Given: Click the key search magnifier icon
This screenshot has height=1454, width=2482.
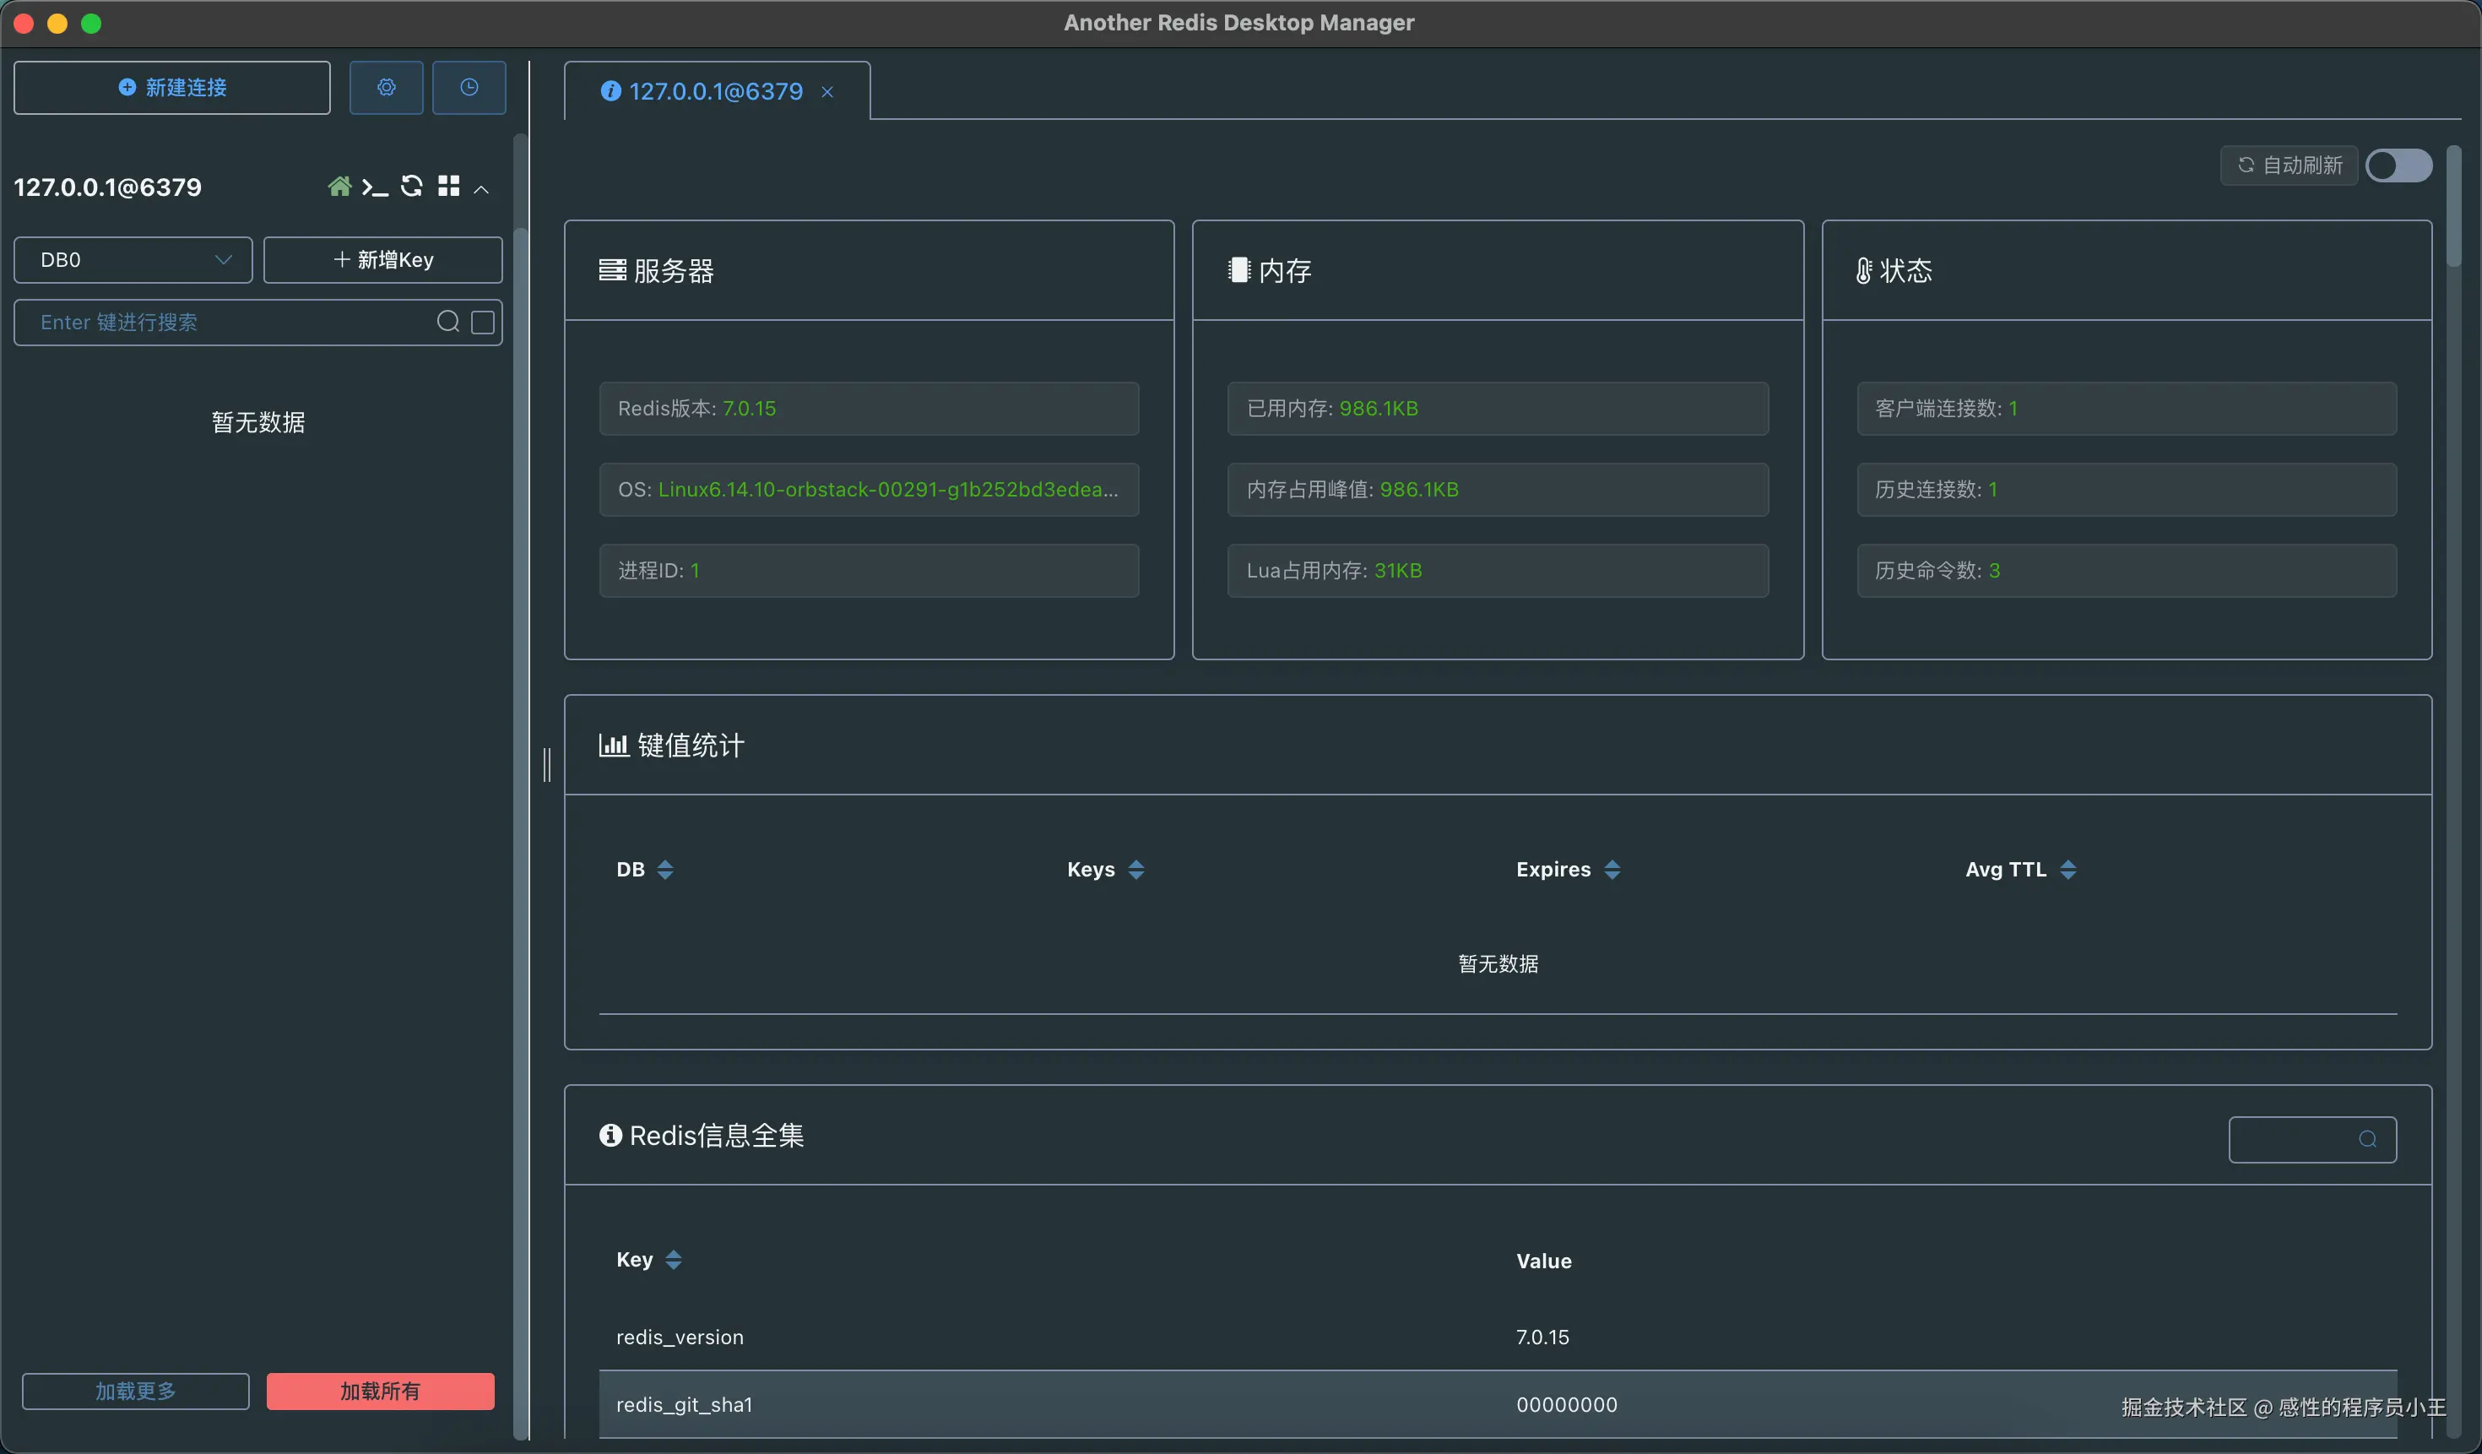Looking at the screenshot, I should 448,323.
